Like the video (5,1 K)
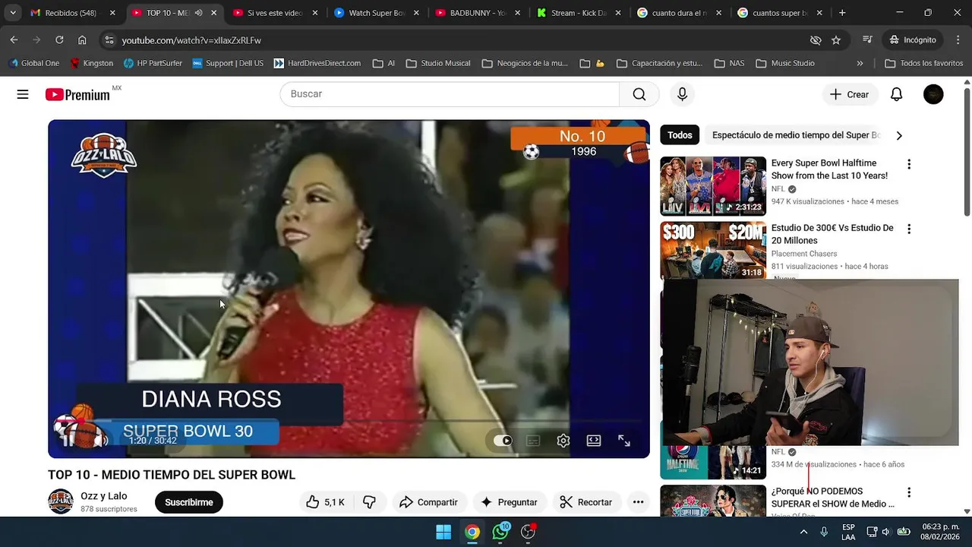Viewport: 972px width, 547px height. (325, 502)
